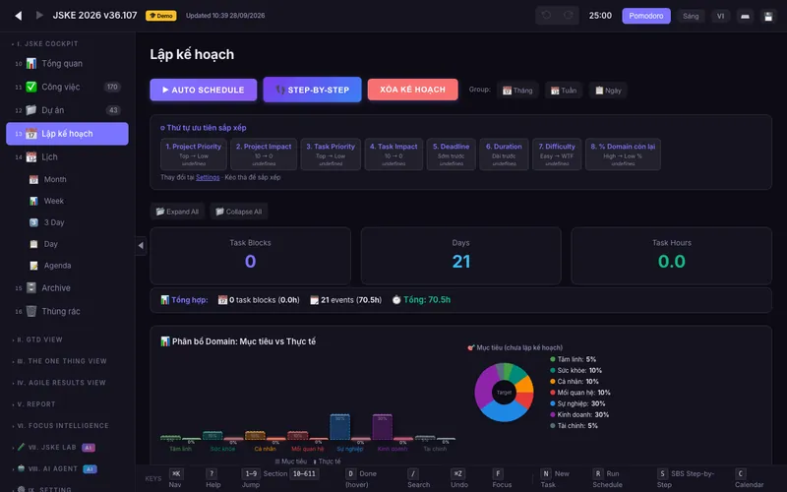This screenshot has width=787, height=492.
Task: Click the Pomodoro button
Action: click(x=646, y=16)
